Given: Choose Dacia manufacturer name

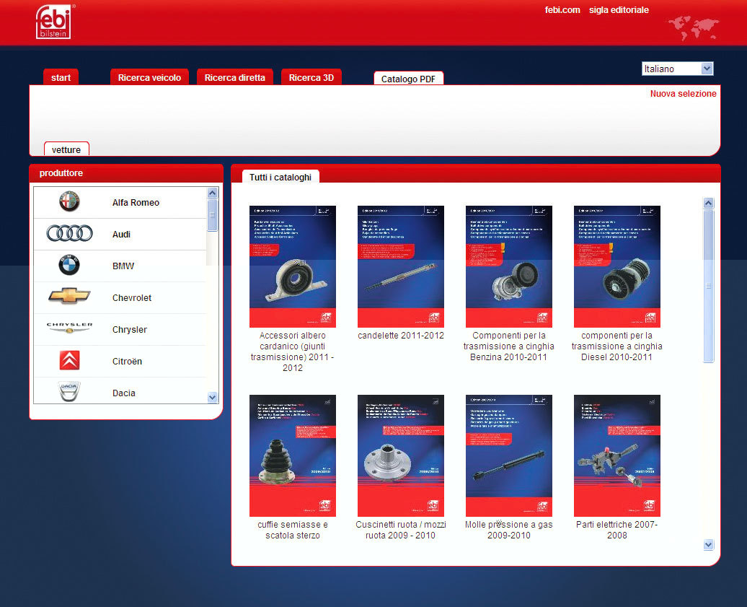Looking at the screenshot, I should (124, 393).
